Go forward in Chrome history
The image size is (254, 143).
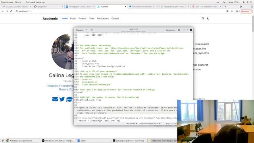coord(7,11)
